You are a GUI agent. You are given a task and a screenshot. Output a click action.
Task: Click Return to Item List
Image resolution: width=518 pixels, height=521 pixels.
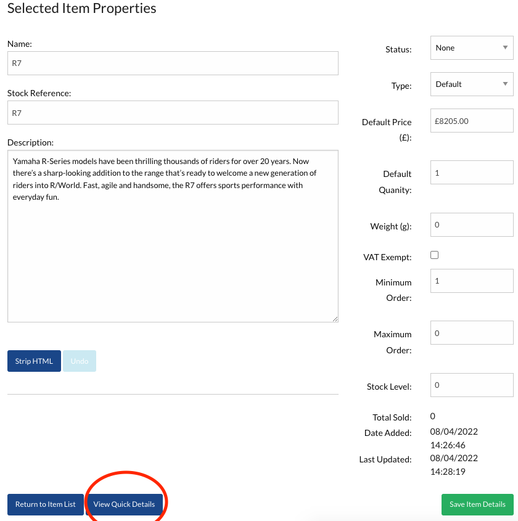coord(46,504)
